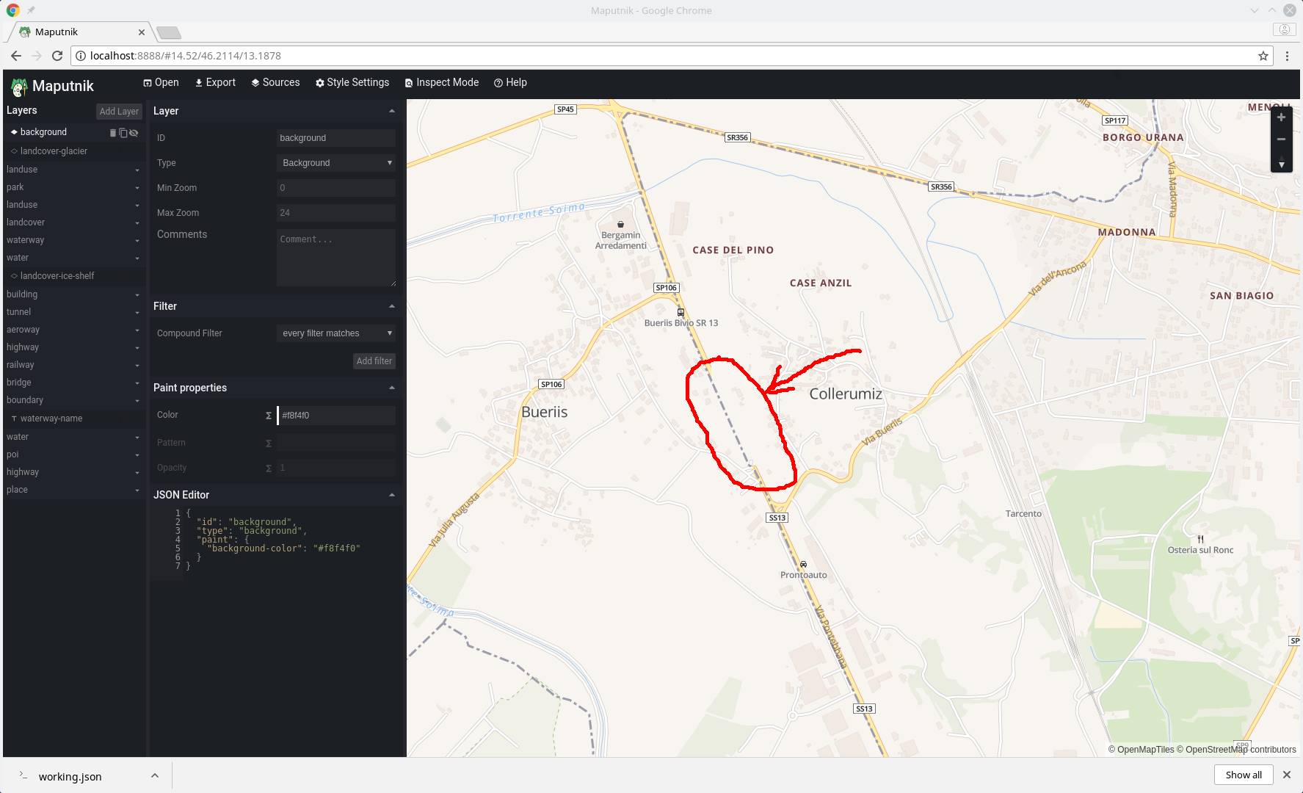Open the Sources panel
The width and height of the screenshot is (1303, 793).
point(275,82)
